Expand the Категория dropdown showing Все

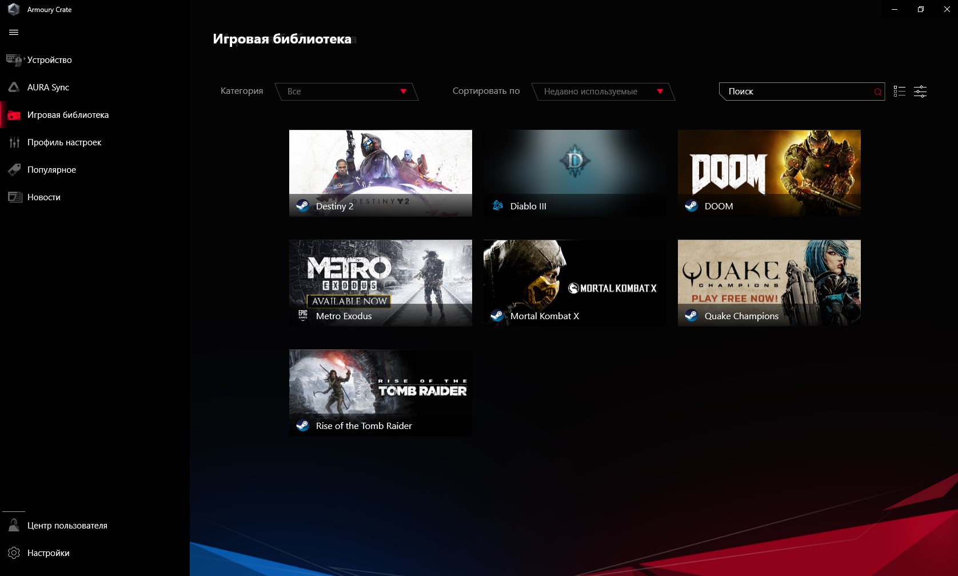pyautogui.click(x=346, y=92)
